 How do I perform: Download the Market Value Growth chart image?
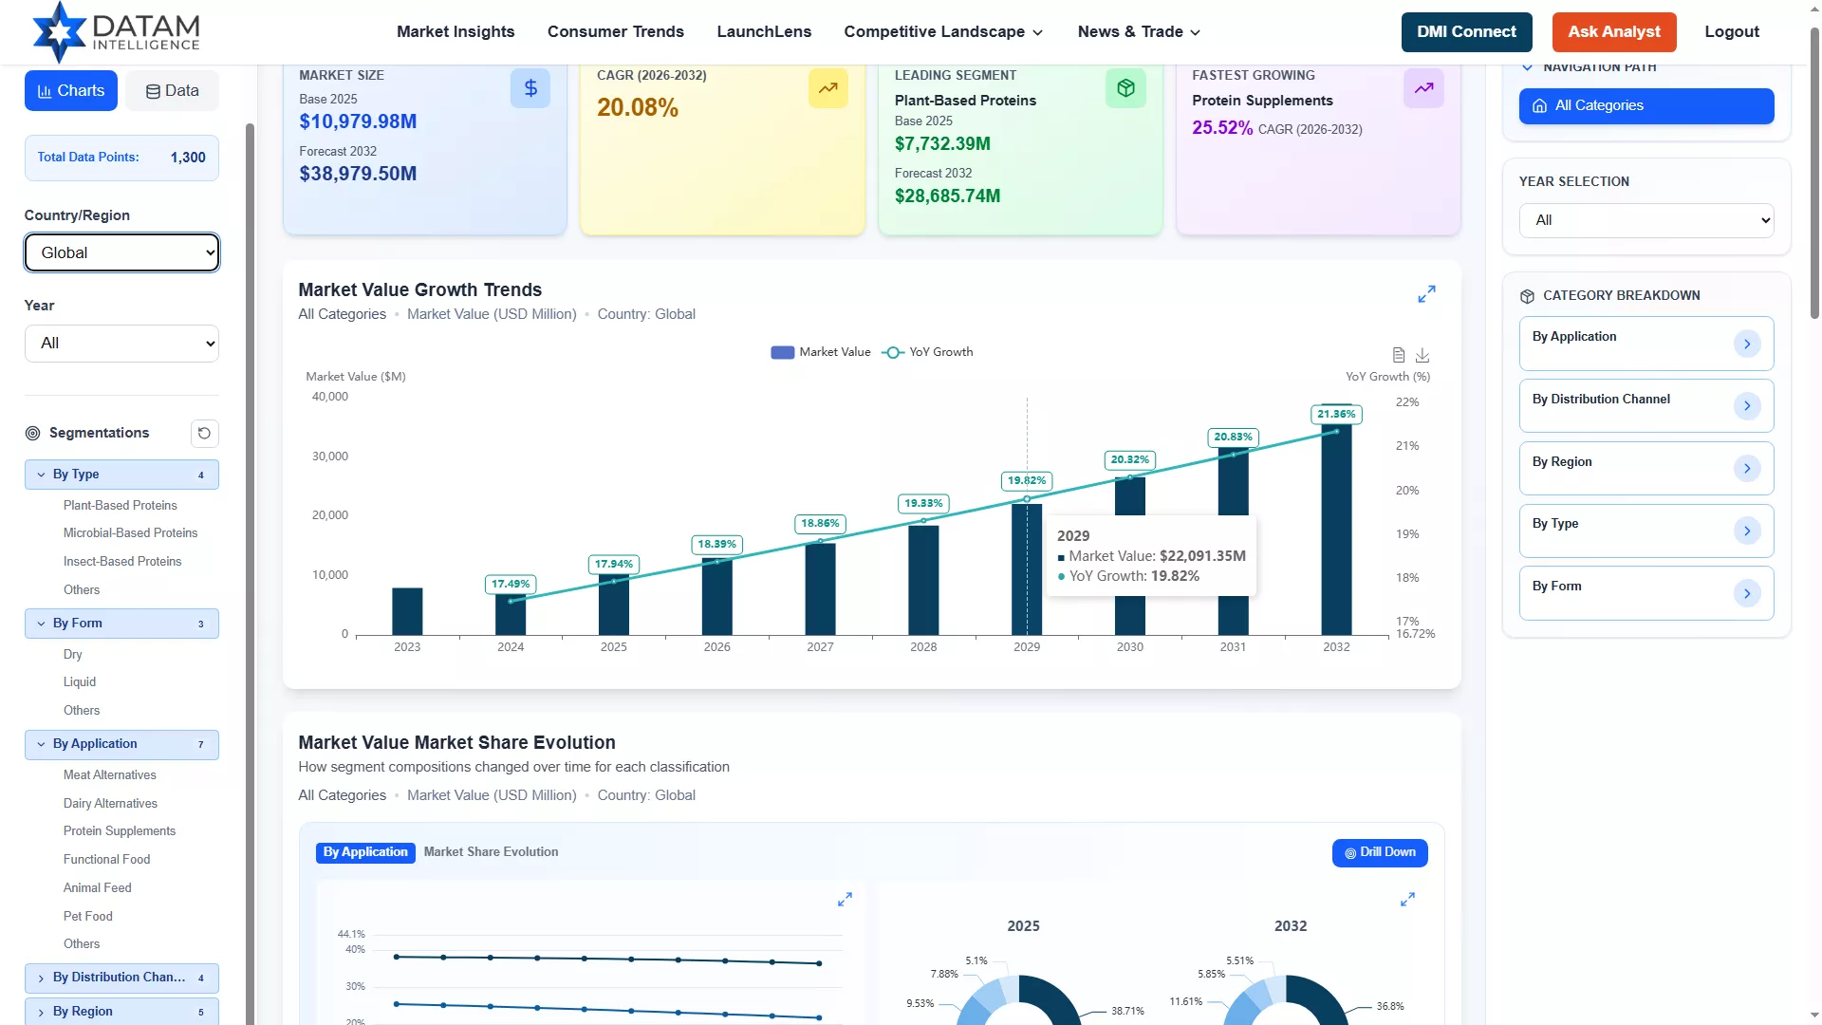(x=1422, y=355)
